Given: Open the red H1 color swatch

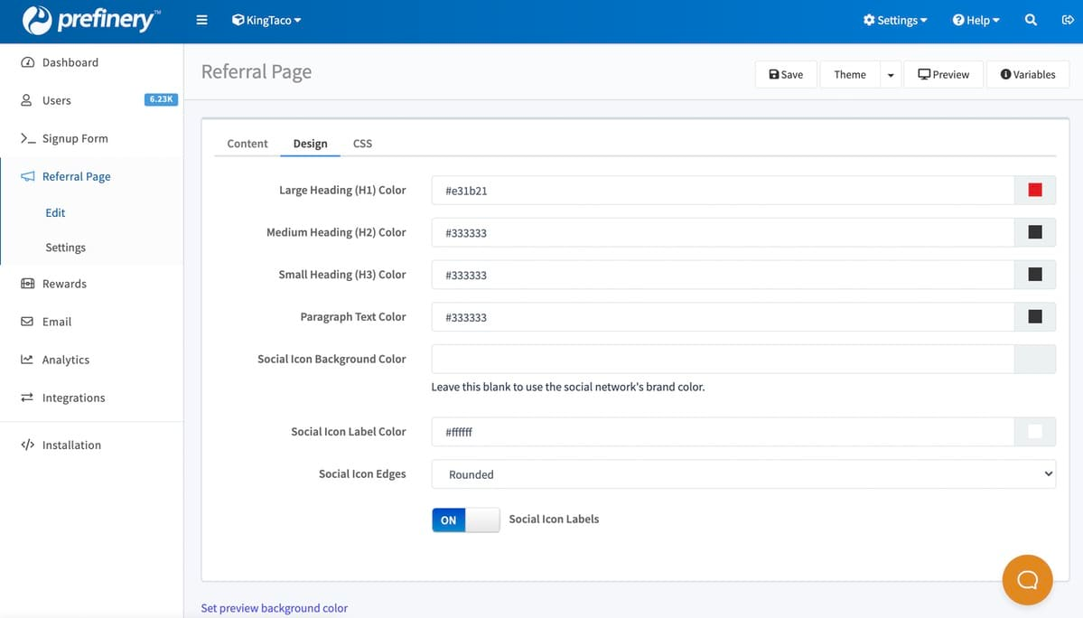Looking at the screenshot, I should tap(1035, 191).
